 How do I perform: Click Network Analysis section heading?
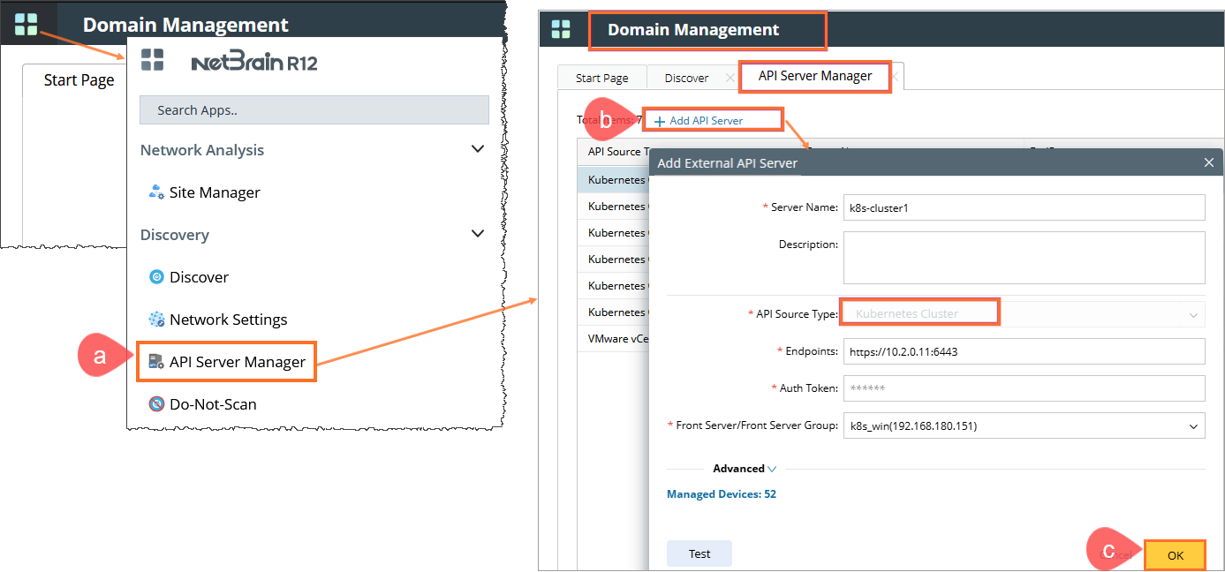202,150
